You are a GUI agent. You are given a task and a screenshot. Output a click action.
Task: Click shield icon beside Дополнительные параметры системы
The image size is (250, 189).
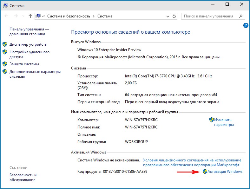tap(5, 72)
